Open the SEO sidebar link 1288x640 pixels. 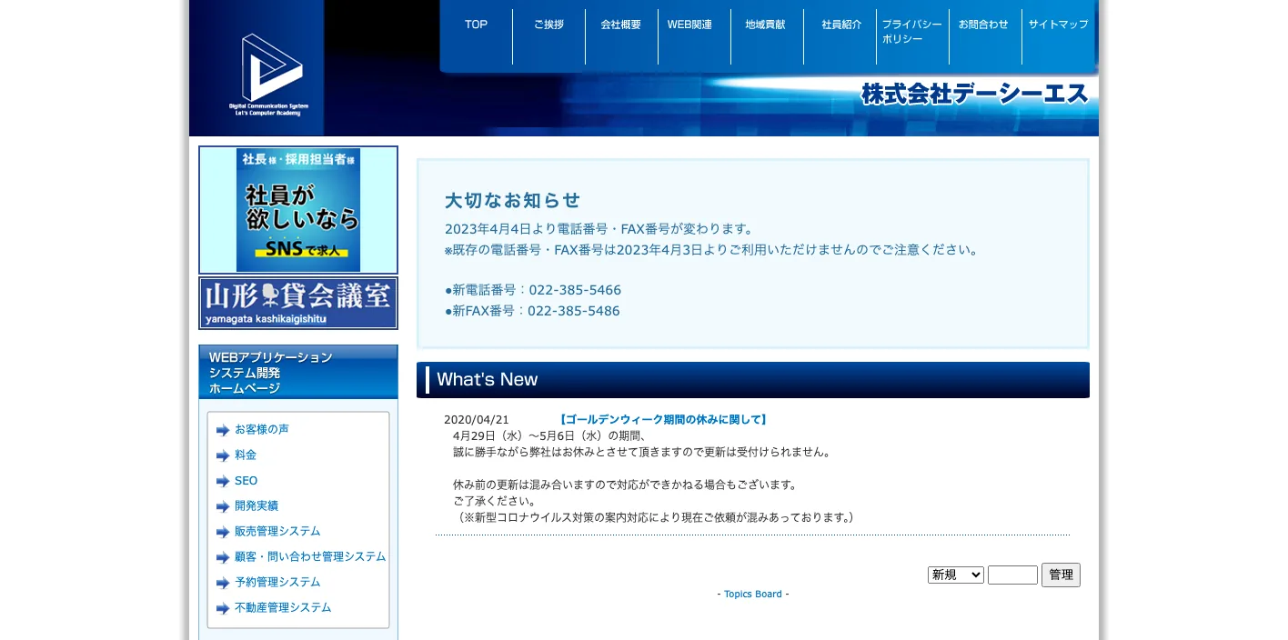246,480
